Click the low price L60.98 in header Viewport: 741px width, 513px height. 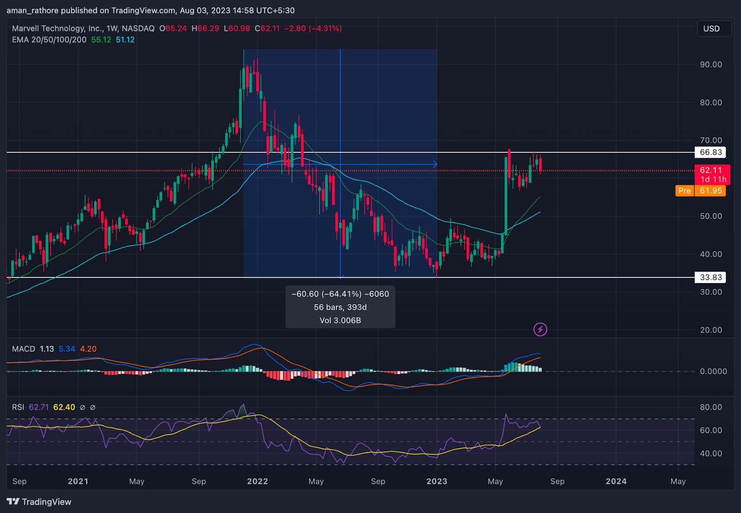pyautogui.click(x=237, y=28)
